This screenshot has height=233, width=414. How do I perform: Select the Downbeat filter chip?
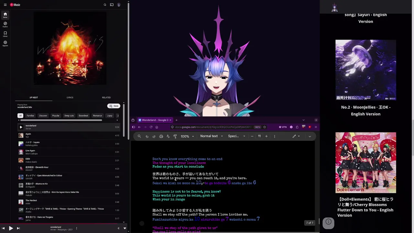[83, 116]
